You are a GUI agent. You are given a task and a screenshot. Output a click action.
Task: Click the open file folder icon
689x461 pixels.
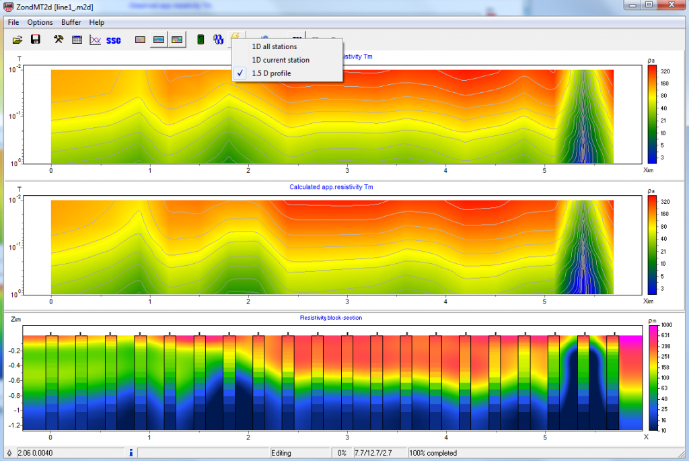pyautogui.click(x=18, y=40)
